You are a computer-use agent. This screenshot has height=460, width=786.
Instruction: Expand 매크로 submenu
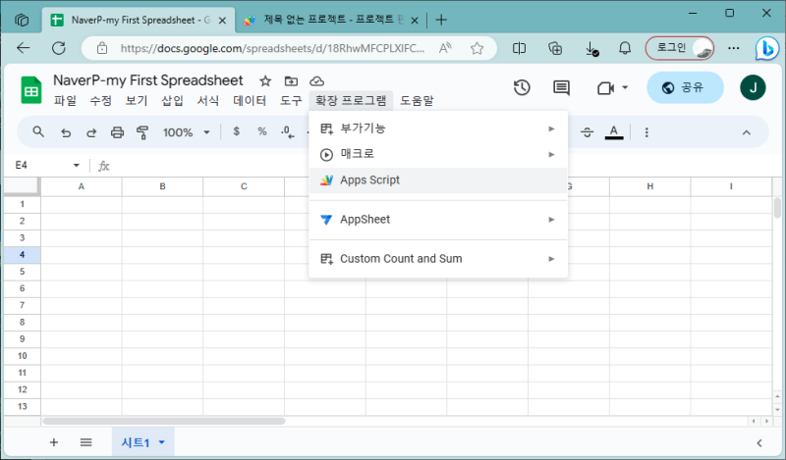[438, 154]
